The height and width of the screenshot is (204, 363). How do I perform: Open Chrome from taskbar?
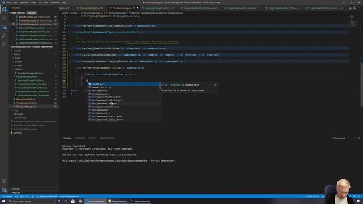80,201
